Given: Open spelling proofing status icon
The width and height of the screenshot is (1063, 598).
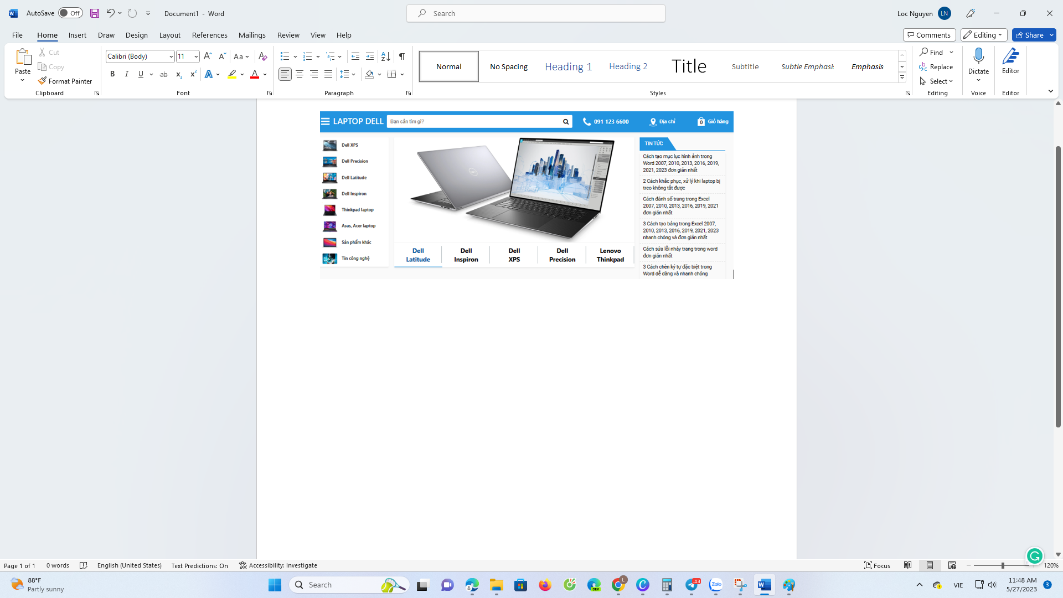Looking at the screenshot, I should [84, 565].
